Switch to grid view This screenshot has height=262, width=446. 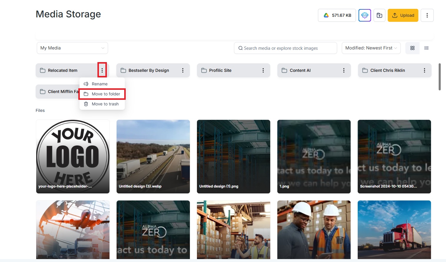tap(412, 48)
